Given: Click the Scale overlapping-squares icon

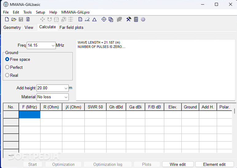Looking at the screenshot, I should click(64, 19).
